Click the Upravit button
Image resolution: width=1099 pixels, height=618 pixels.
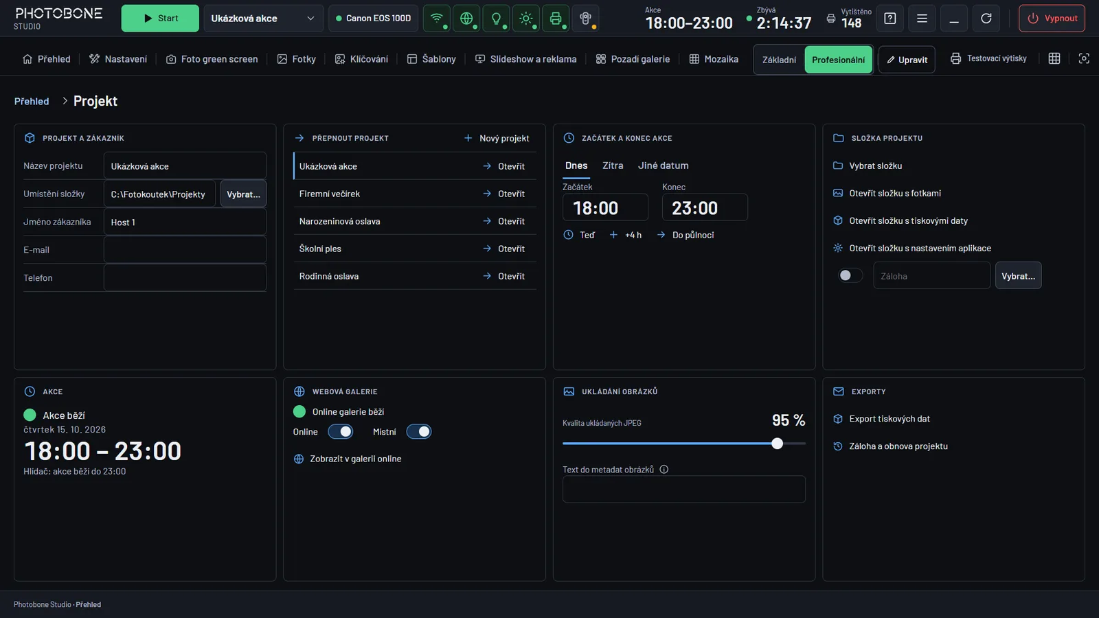[907, 60]
